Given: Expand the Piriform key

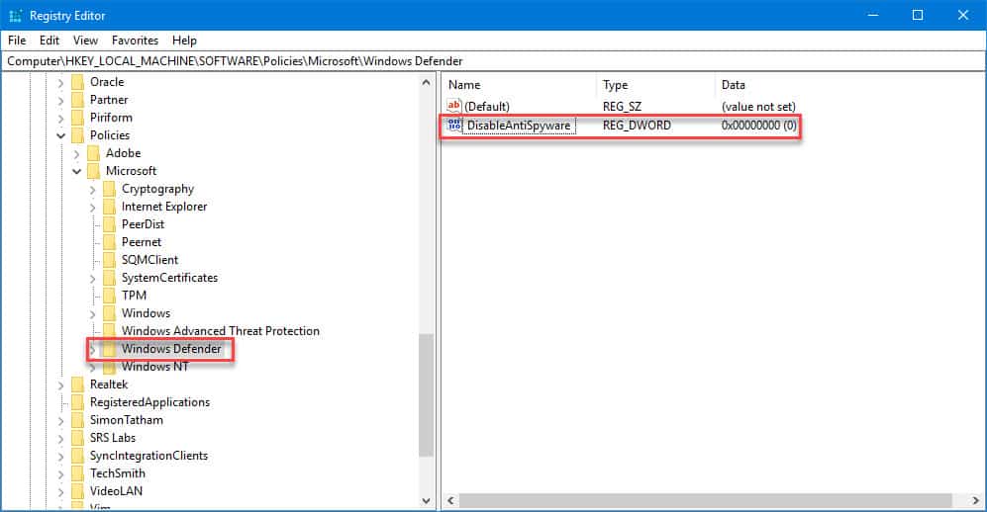Looking at the screenshot, I should click(61, 118).
